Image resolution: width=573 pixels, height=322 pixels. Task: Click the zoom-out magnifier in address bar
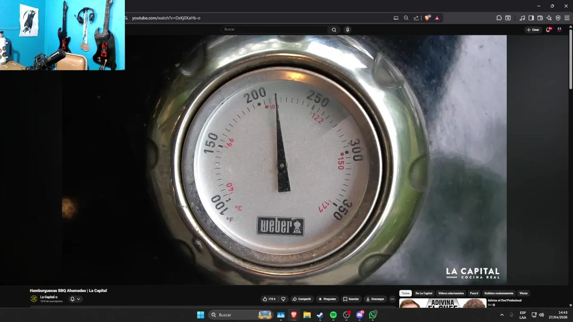pos(406,18)
